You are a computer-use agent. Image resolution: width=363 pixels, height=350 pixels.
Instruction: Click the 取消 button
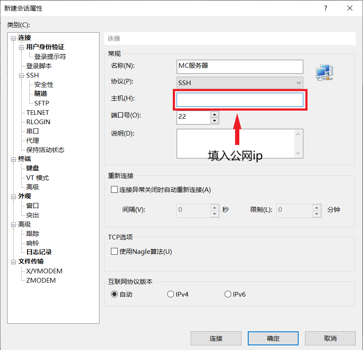coord(330,339)
